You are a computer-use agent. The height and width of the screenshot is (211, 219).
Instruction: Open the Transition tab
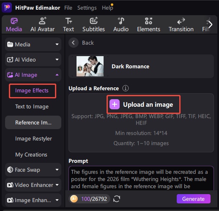181,25
